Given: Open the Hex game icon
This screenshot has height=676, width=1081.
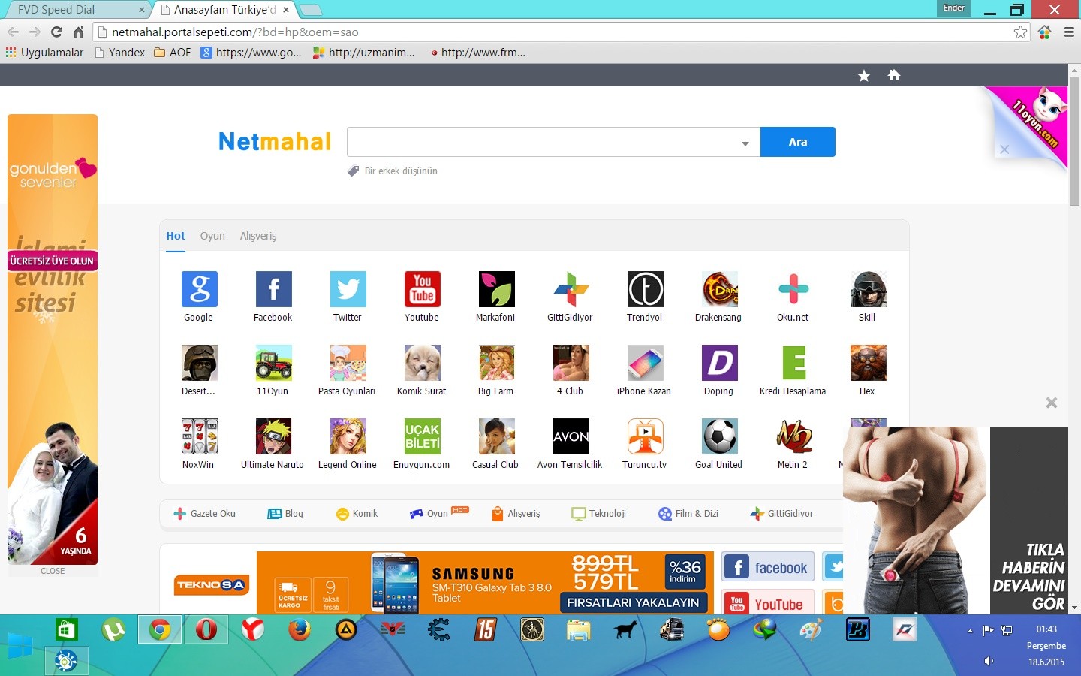Looking at the screenshot, I should point(868,363).
